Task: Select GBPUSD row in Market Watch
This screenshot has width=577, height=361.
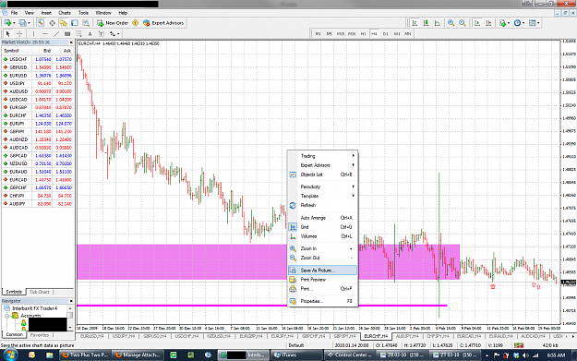Action: [x=38, y=67]
